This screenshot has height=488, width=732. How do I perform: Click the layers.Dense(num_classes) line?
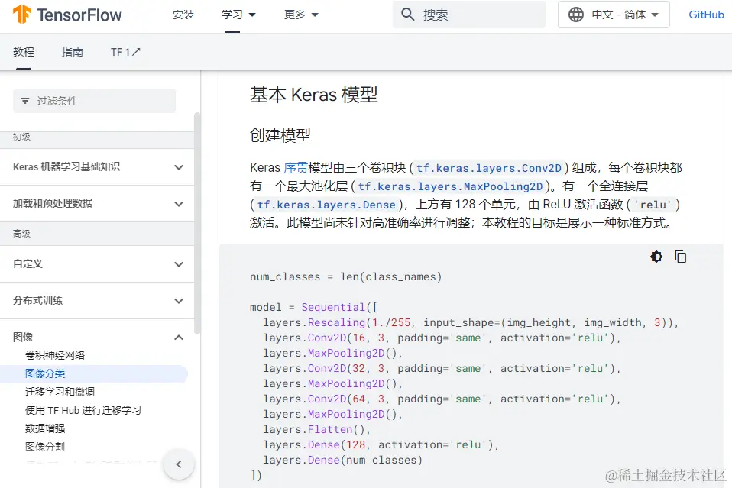coord(342,460)
